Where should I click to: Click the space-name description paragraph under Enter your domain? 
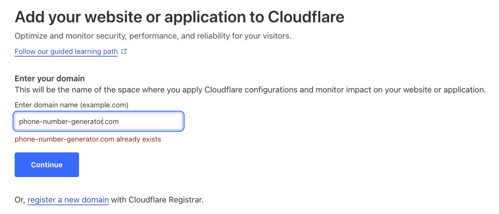[250, 89]
